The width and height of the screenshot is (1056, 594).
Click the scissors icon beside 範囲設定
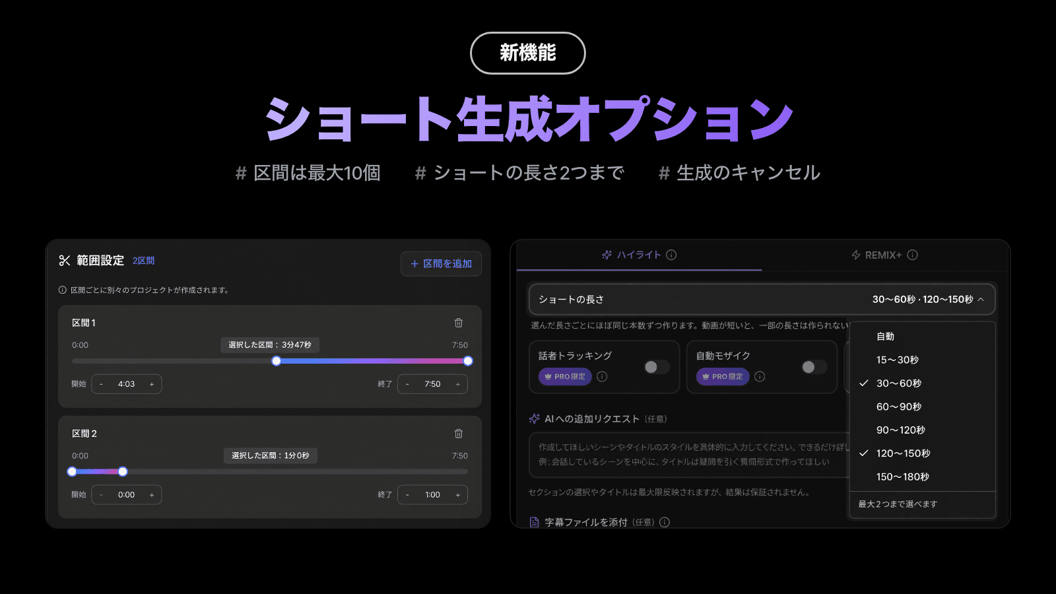coord(65,261)
